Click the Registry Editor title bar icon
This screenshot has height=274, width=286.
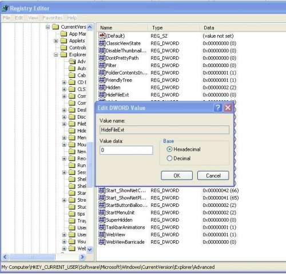point(5,8)
